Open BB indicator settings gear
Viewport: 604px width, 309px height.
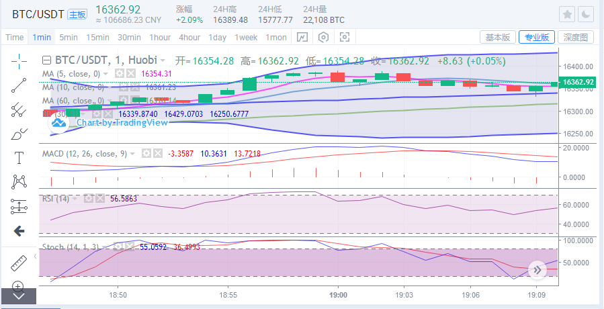97,114
